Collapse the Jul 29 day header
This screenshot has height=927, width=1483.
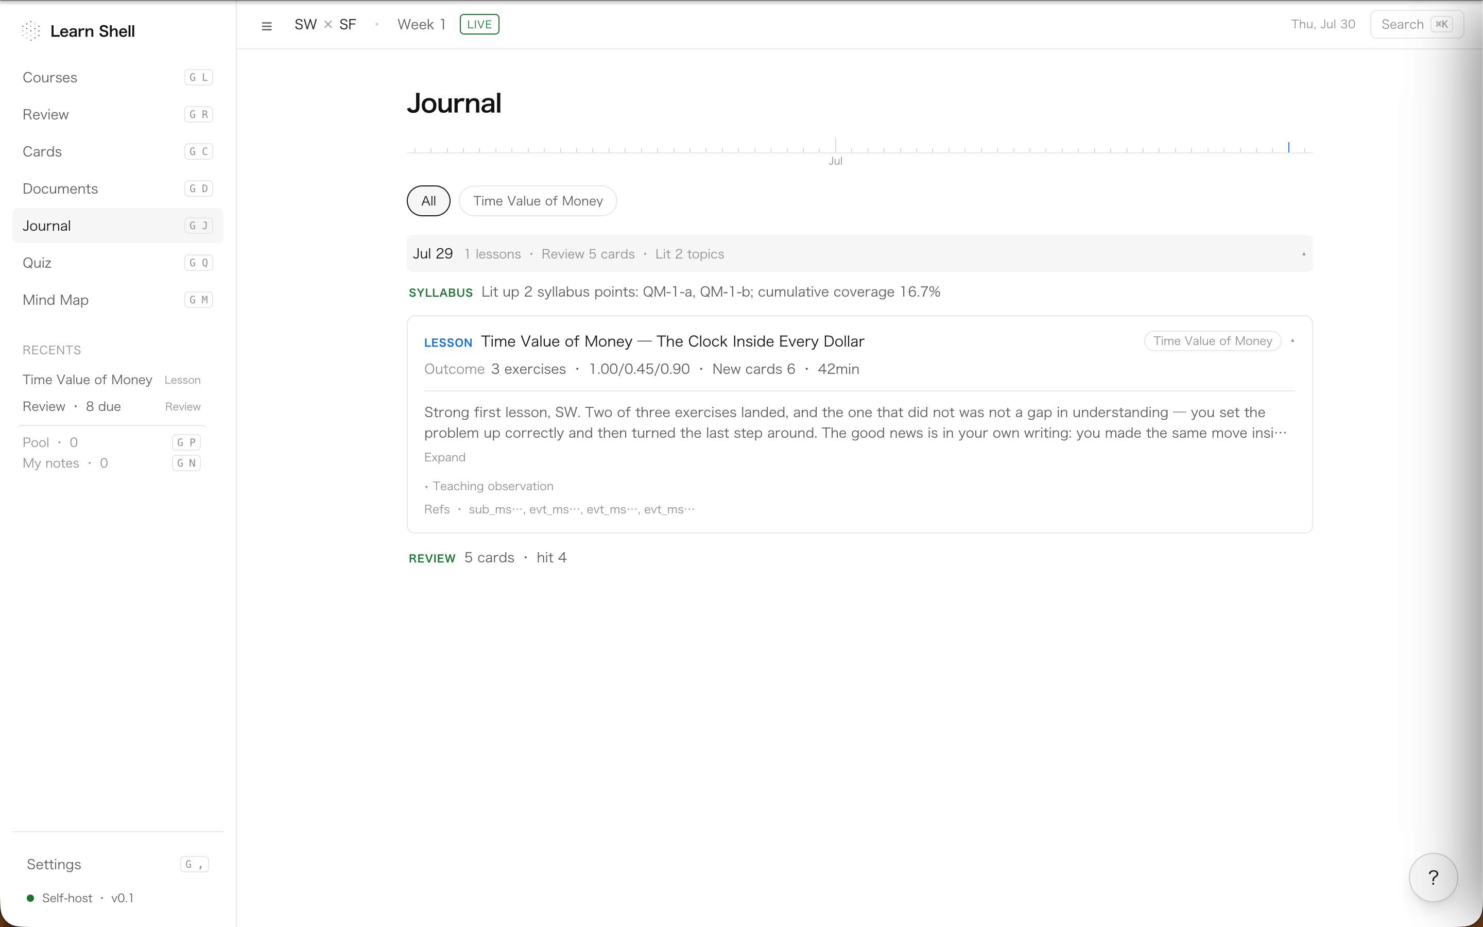859,254
